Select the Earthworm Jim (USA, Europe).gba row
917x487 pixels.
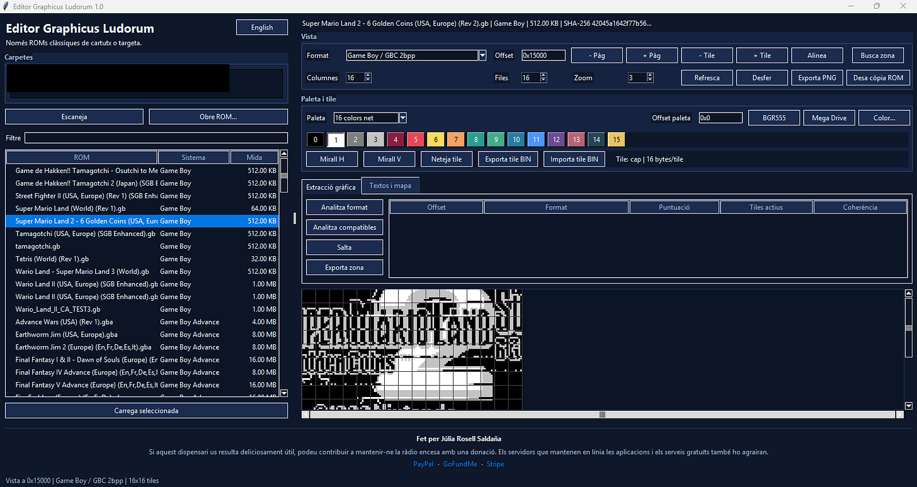(142, 334)
